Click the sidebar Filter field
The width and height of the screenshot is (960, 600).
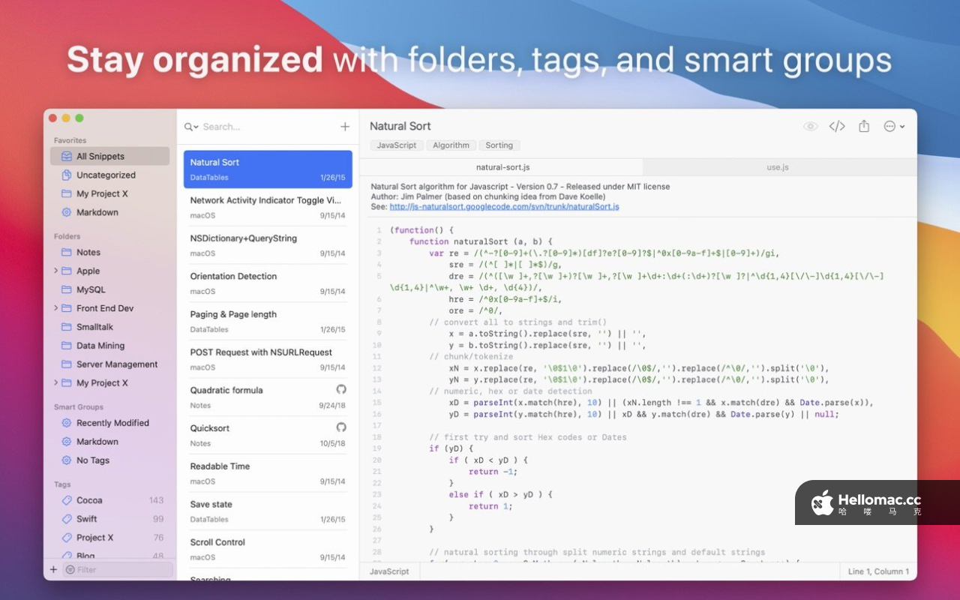click(118, 570)
